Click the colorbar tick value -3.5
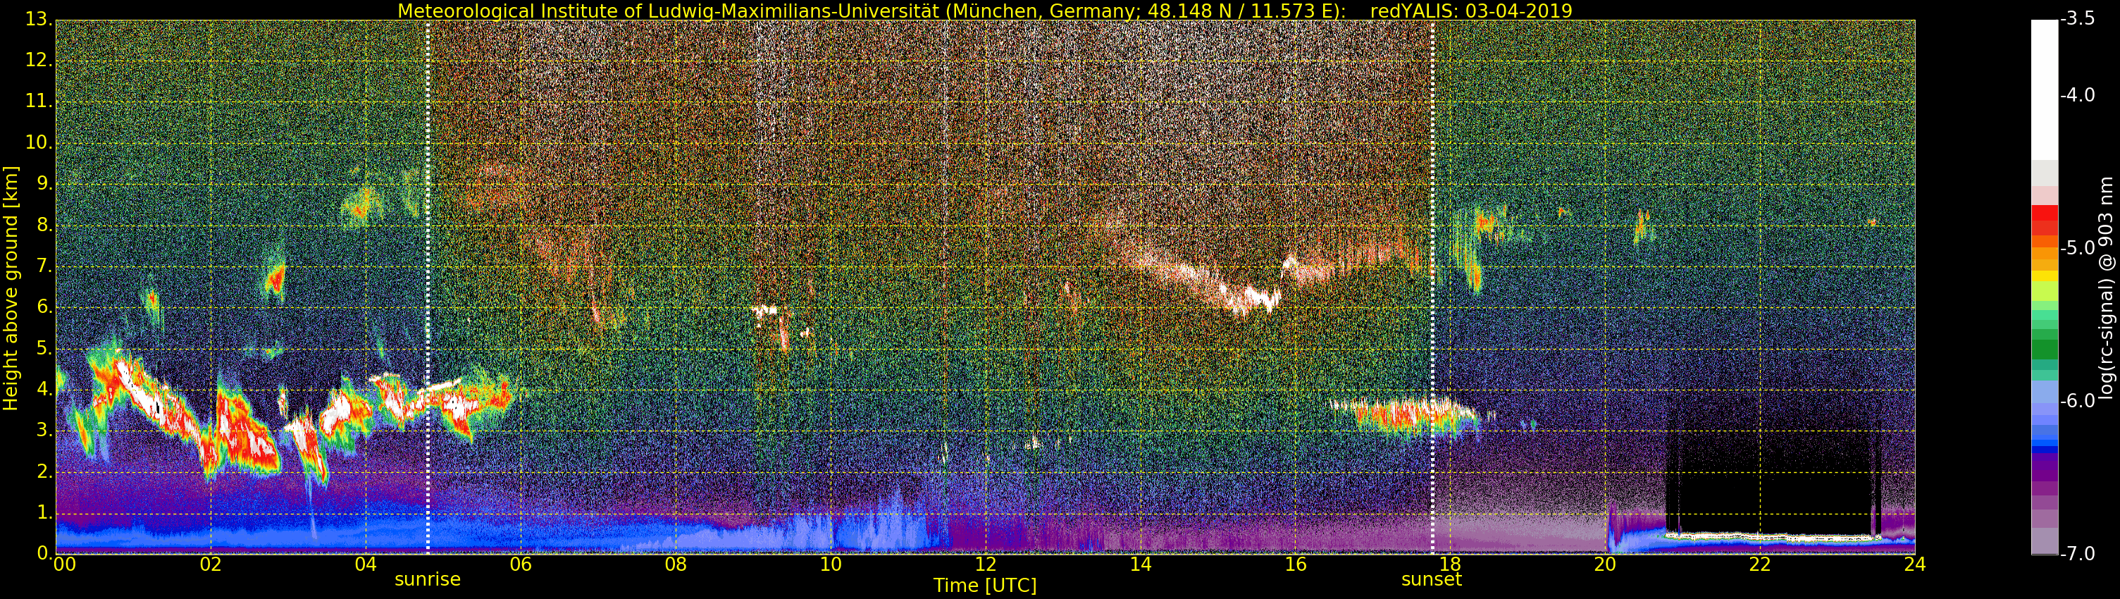The image size is (2120, 599). (x=2078, y=19)
